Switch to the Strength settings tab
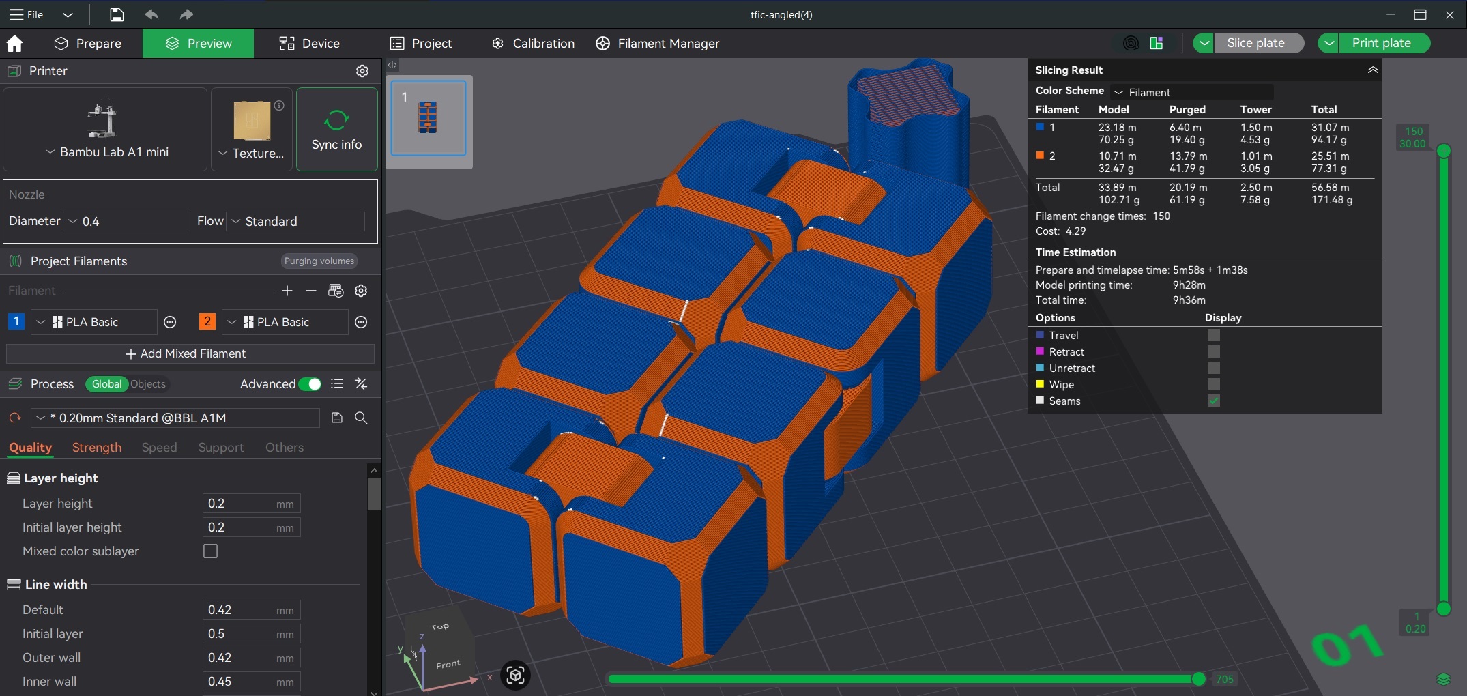Viewport: 1467px width, 696px height. click(x=97, y=448)
